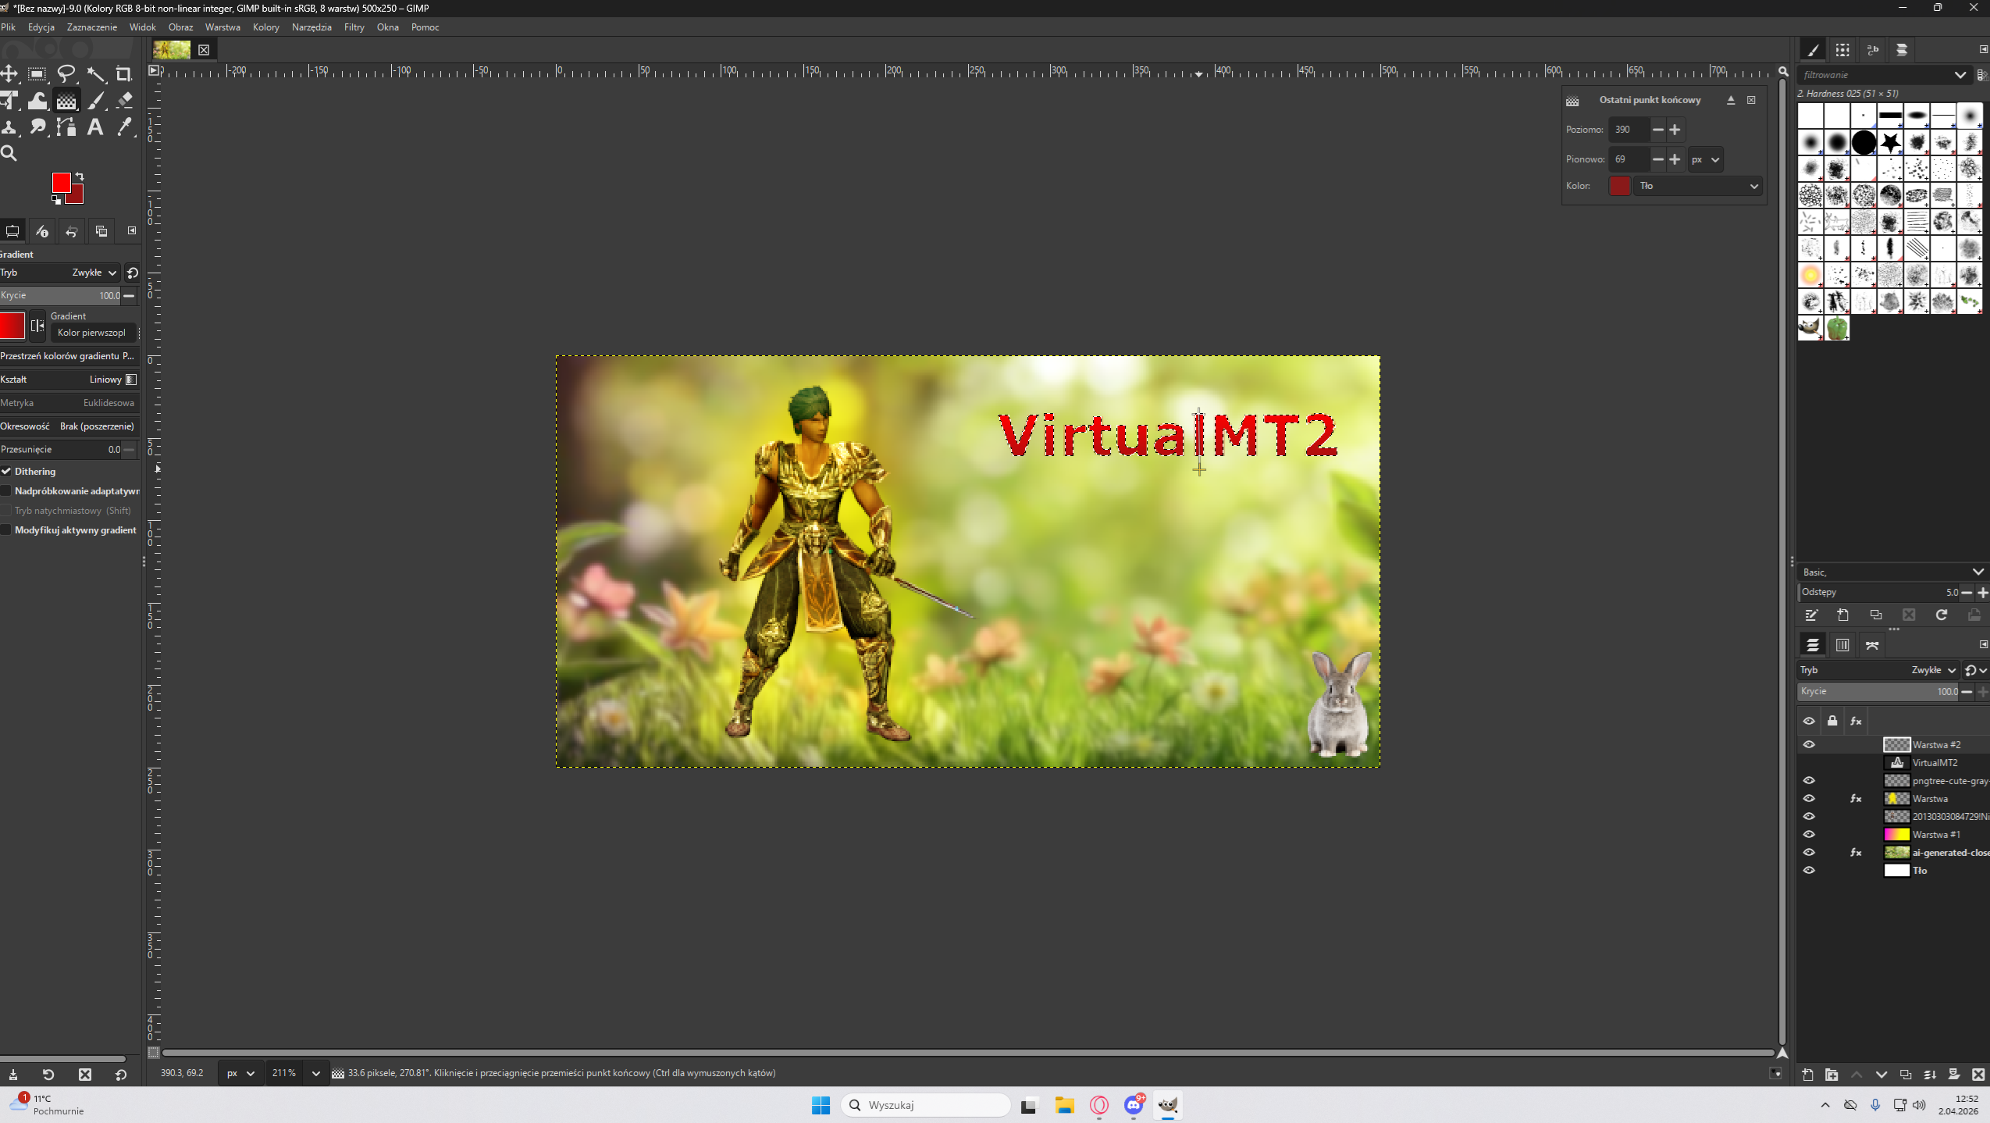
Task: Toggle the Dithering checkbox
Action: (6, 471)
